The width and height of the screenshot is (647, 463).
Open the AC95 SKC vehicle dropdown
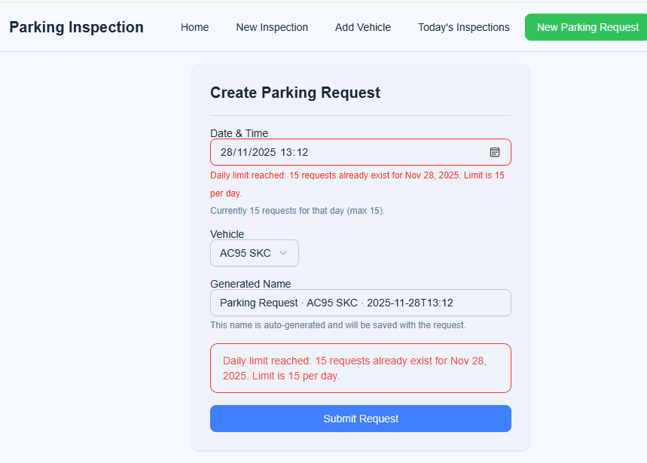pos(254,253)
